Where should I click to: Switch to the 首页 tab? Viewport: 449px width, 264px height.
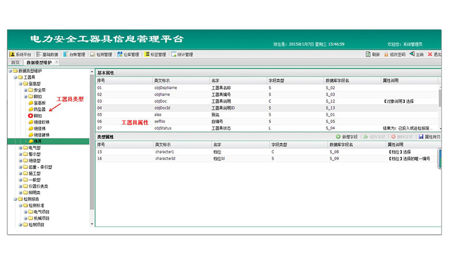16,62
